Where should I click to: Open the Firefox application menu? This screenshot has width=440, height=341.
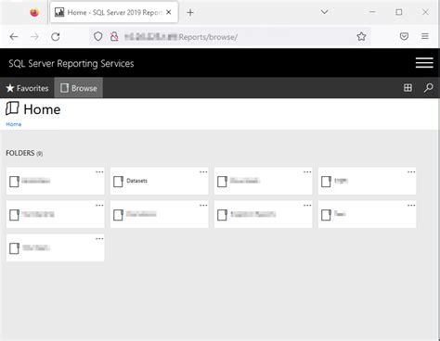[x=425, y=36]
